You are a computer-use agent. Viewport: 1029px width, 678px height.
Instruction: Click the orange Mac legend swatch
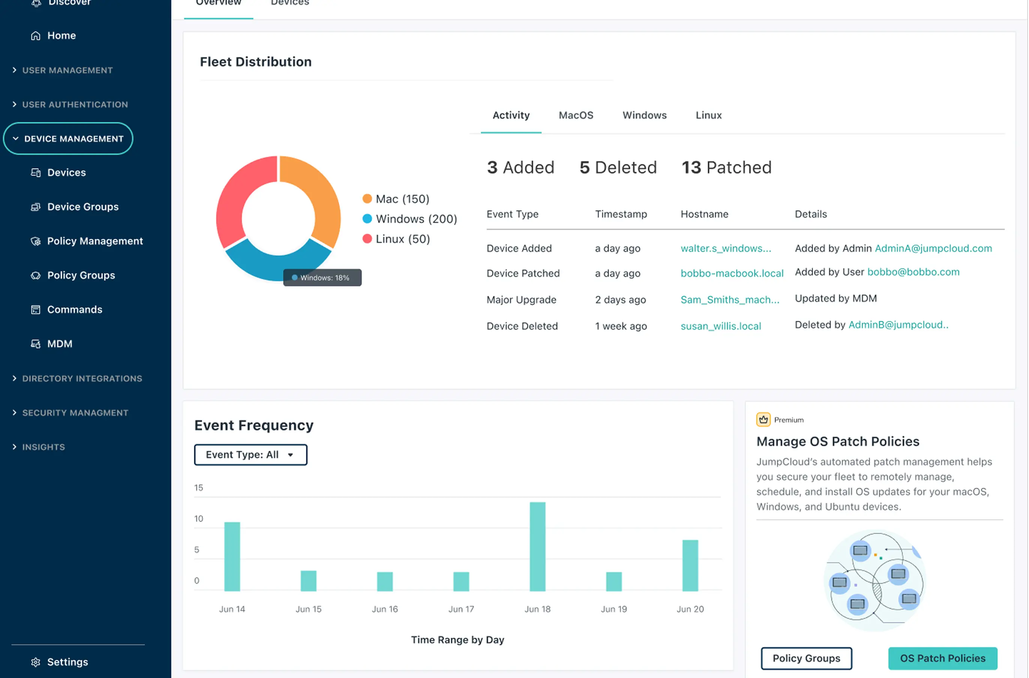[367, 199]
